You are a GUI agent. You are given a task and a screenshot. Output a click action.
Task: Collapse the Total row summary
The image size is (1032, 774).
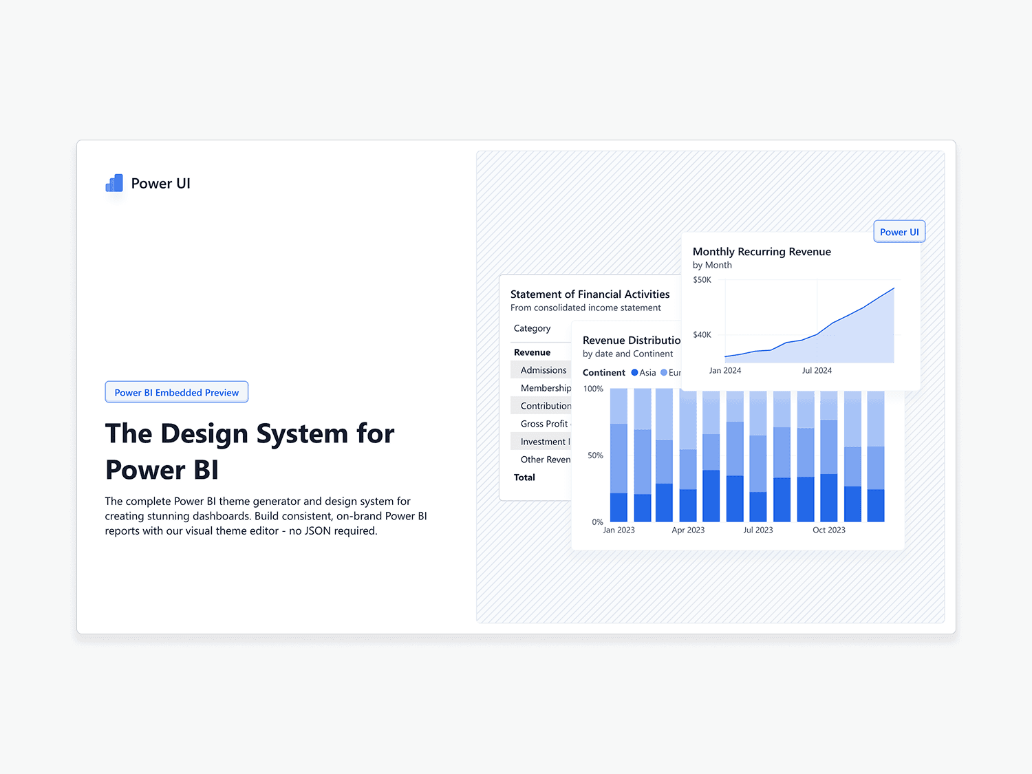click(x=524, y=477)
